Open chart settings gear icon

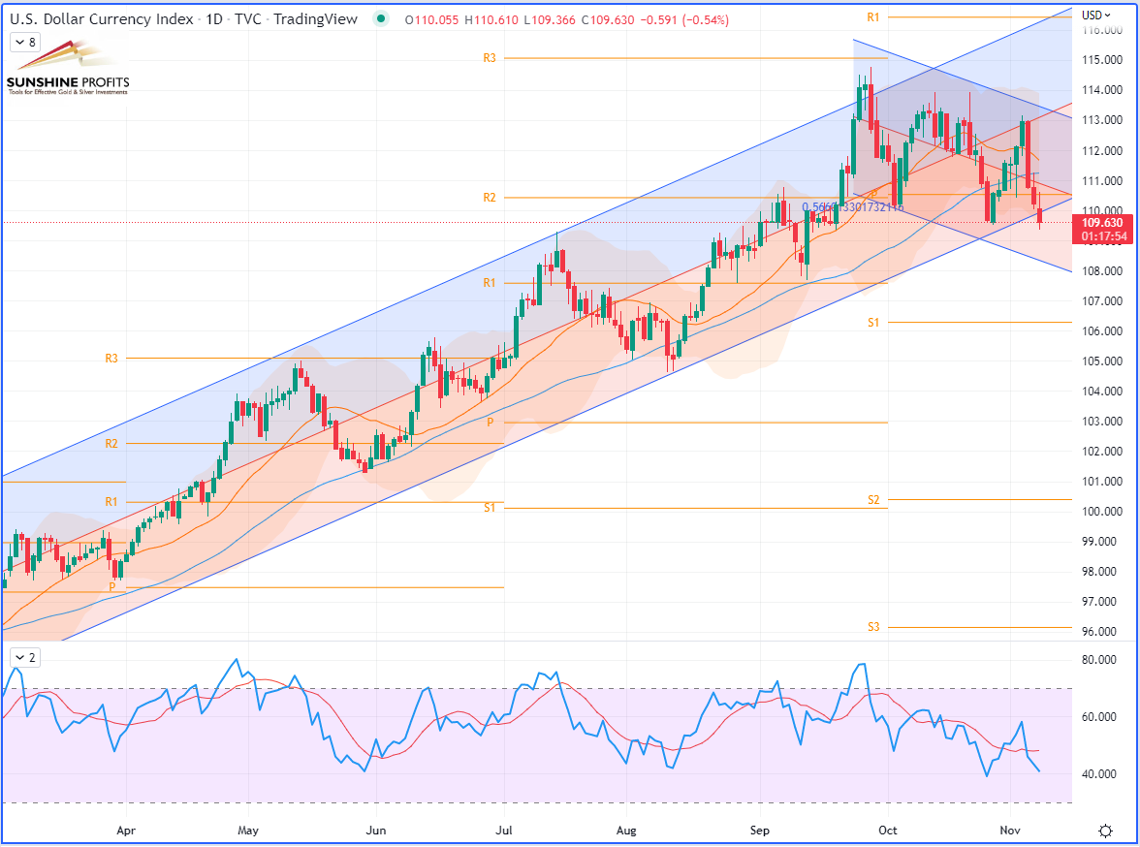click(1105, 831)
